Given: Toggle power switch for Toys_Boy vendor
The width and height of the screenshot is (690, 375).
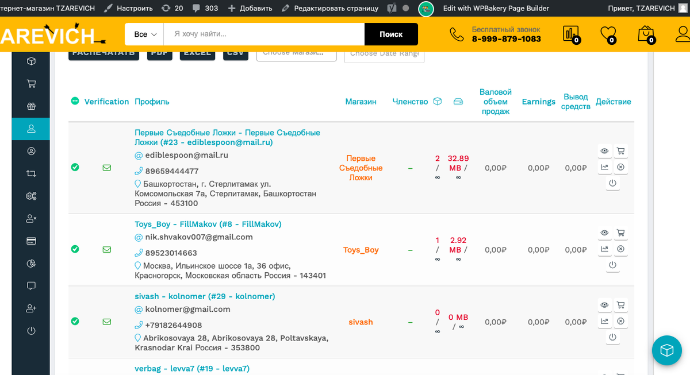Looking at the screenshot, I should coord(612,265).
